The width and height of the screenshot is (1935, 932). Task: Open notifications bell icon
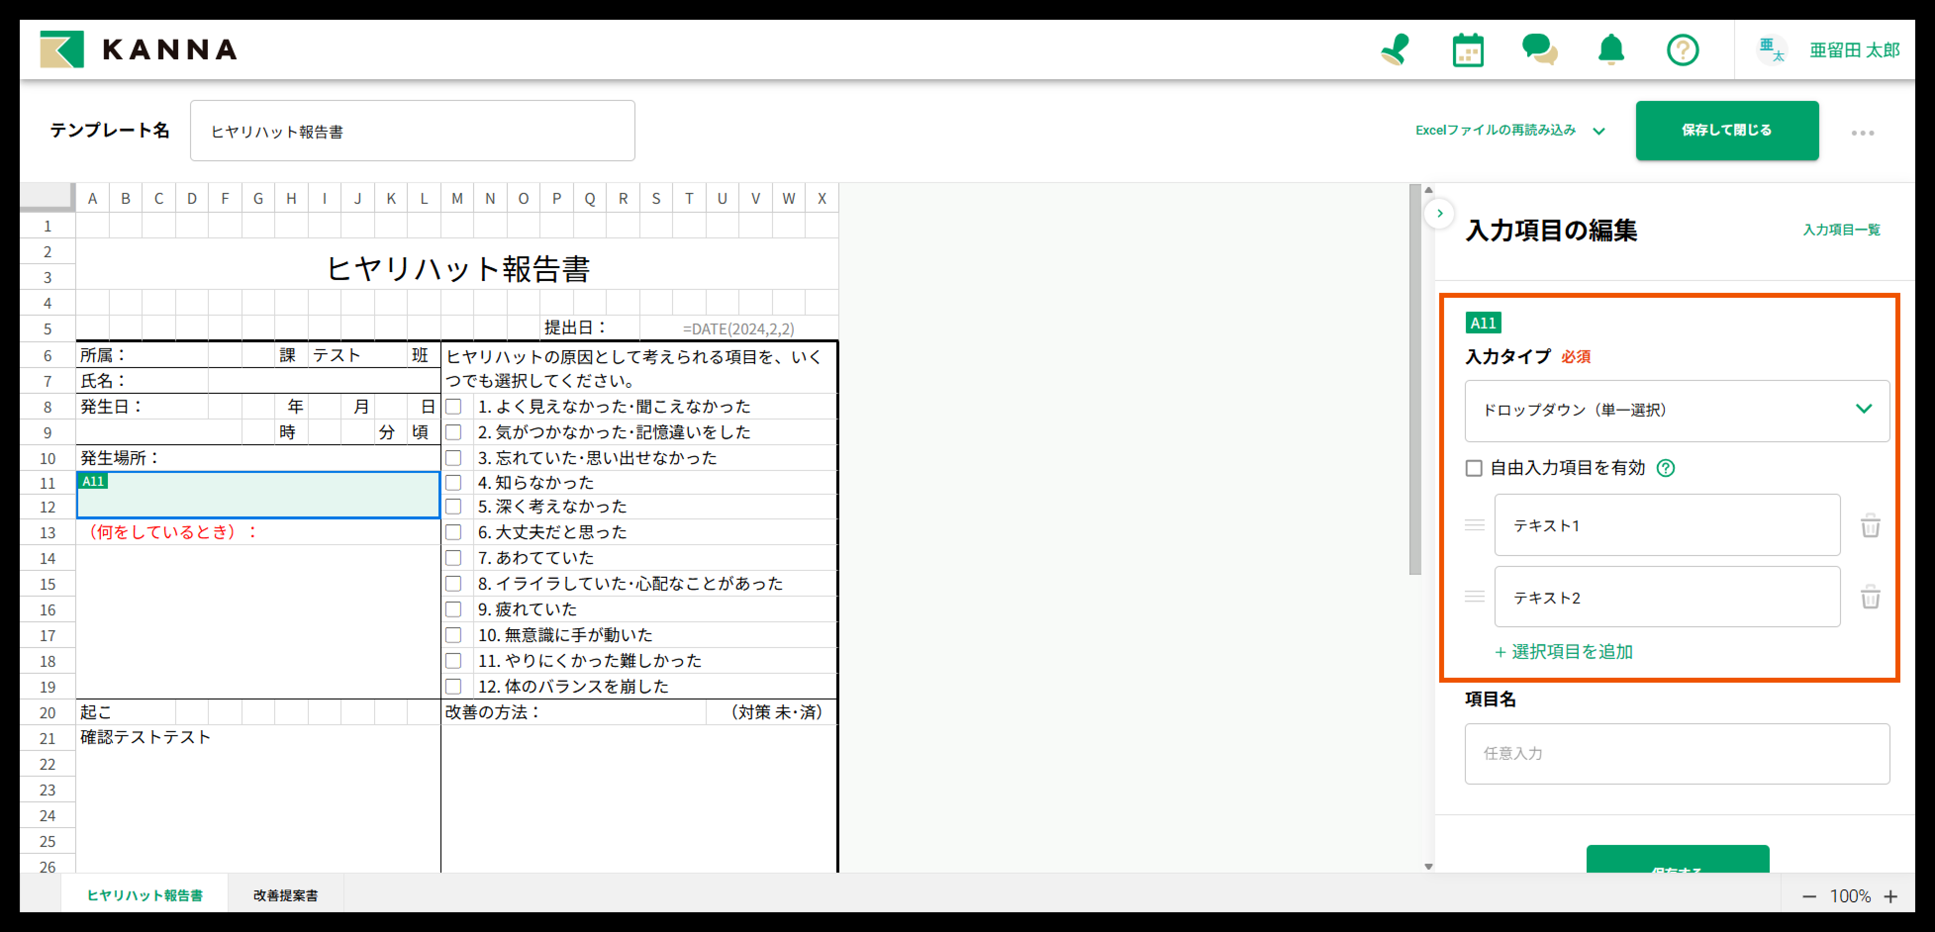coord(1610,50)
